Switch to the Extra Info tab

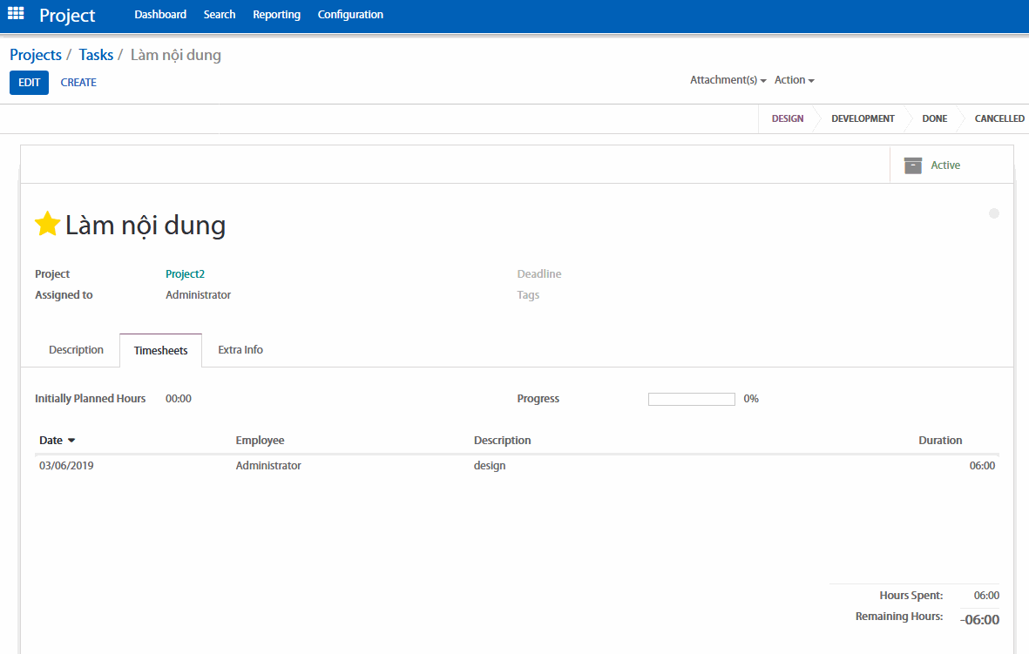click(x=240, y=350)
